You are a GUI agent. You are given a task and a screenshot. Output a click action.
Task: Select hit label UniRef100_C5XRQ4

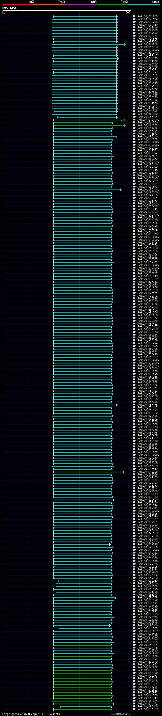point(145,117)
